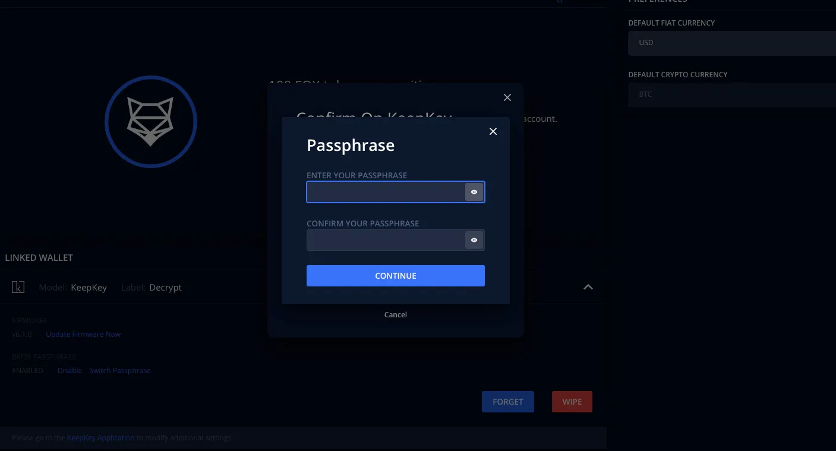Open the default fiat currency USD selector

(x=731, y=43)
